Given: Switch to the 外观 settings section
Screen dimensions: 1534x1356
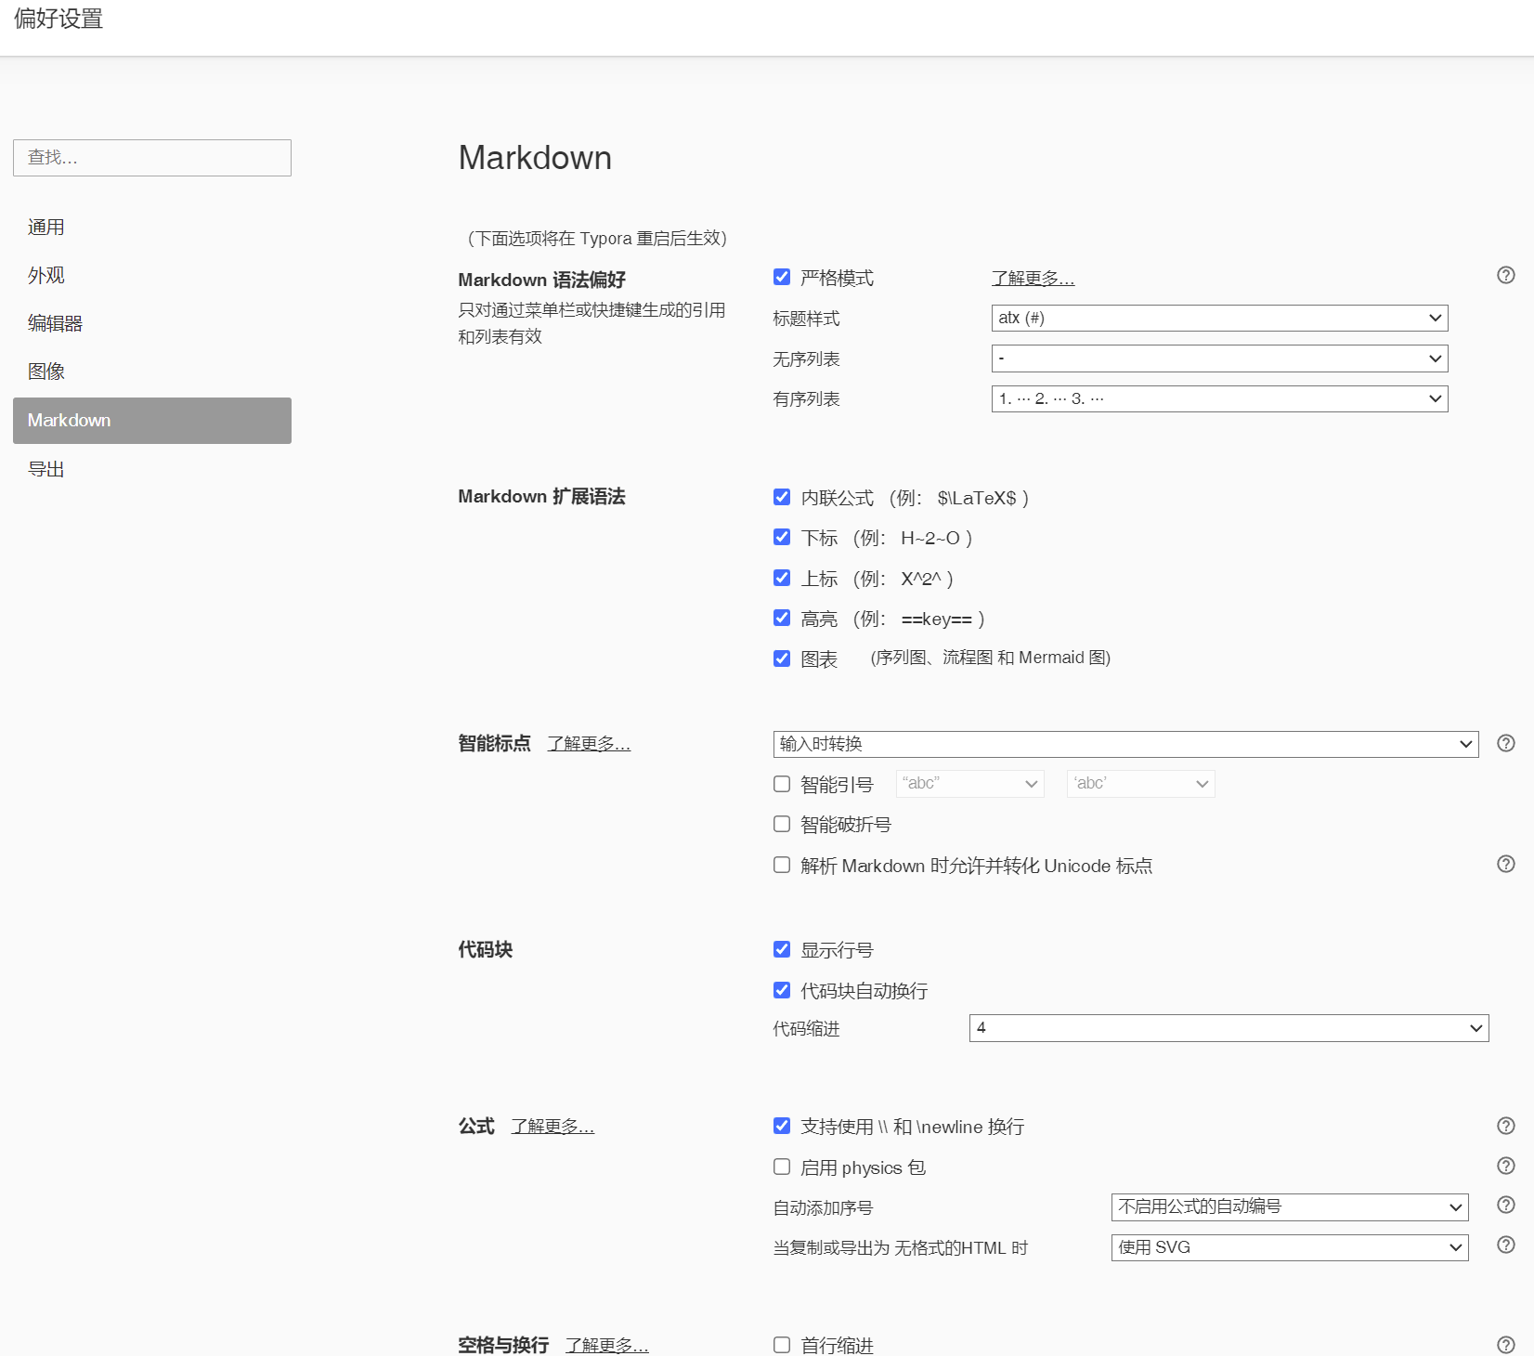Looking at the screenshot, I should coord(46,274).
